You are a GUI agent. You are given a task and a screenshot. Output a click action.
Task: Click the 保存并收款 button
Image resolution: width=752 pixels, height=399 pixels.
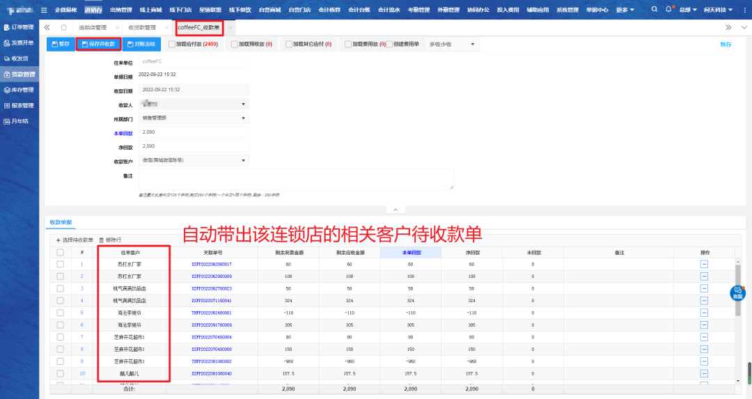tap(97, 44)
